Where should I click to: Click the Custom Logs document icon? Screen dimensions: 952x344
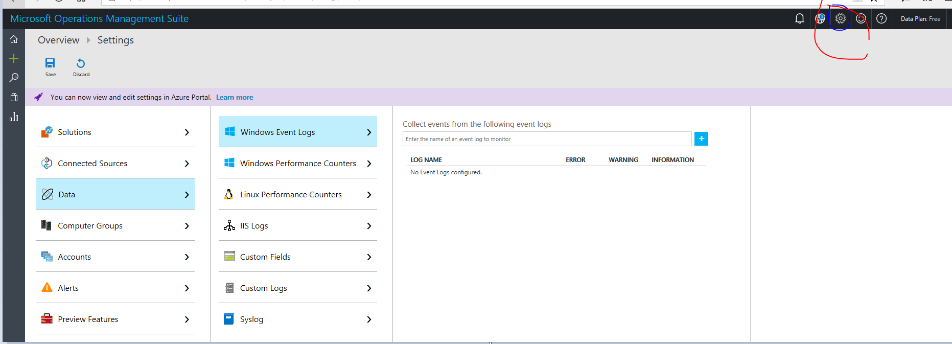tap(229, 288)
